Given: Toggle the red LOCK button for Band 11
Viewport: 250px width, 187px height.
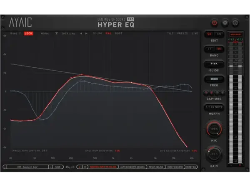Looking at the screenshot, I should click(28, 33).
